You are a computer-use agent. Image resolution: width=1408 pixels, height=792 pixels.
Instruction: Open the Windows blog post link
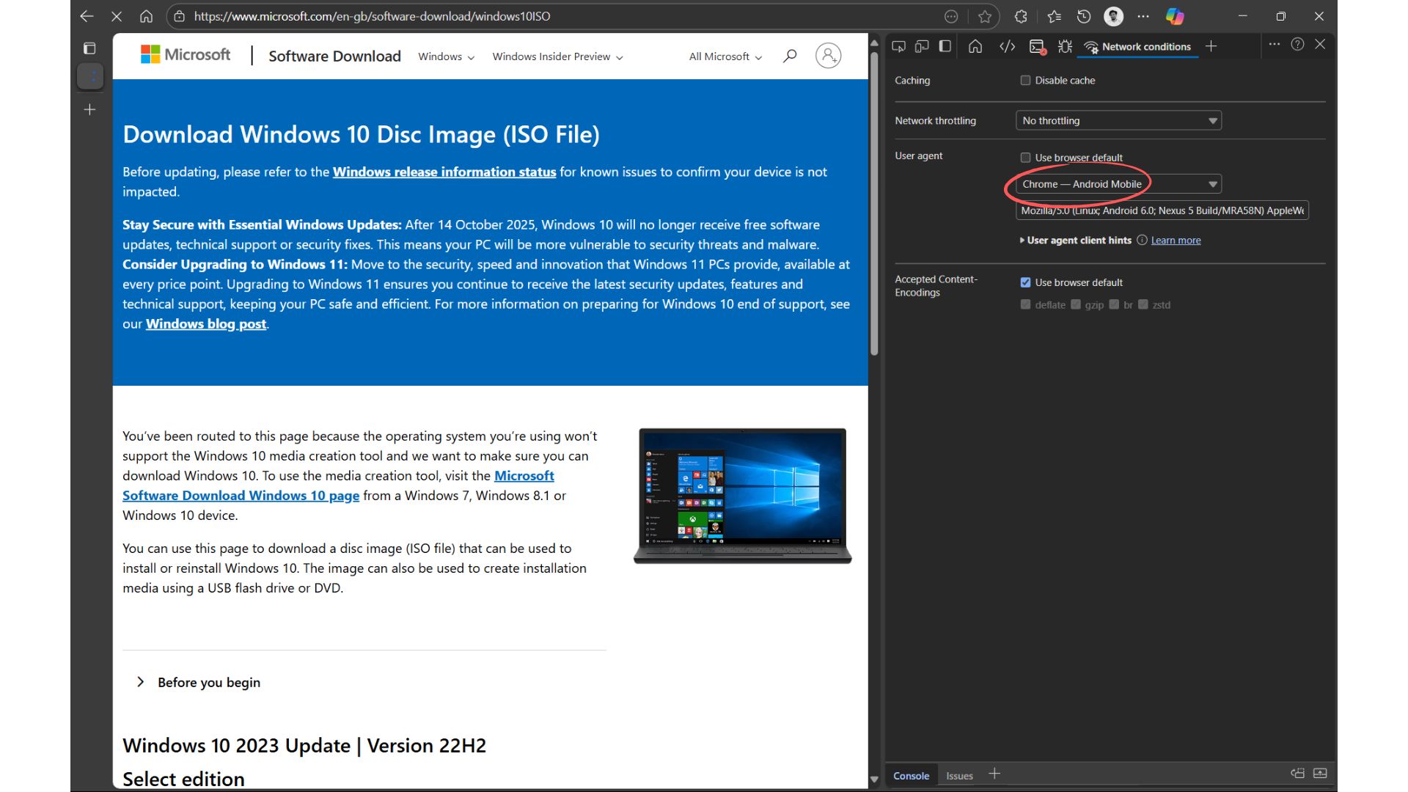click(206, 323)
